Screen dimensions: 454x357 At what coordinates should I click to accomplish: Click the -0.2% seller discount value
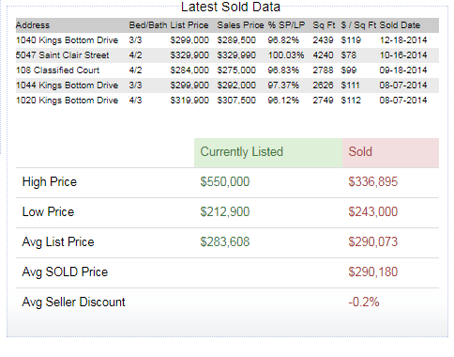click(364, 303)
